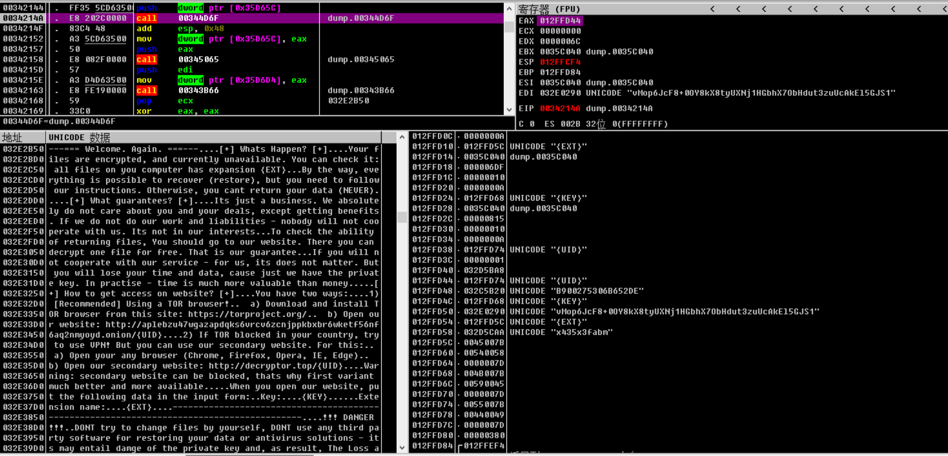Select dump row at address 032E2B50

click(191, 149)
